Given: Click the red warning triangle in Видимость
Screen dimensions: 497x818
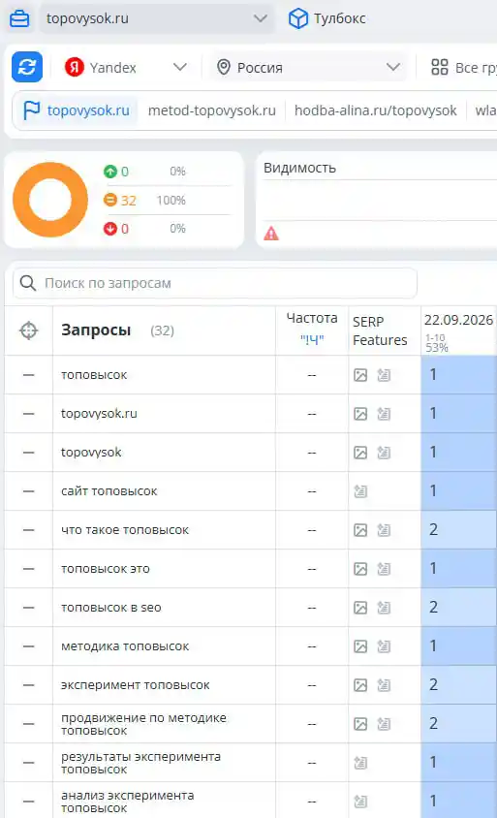Looking at the screenshot, I should pos(271,234).
